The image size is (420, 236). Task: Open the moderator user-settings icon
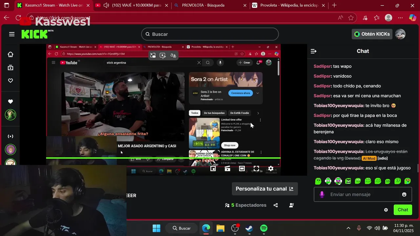(x=291, y=205)
